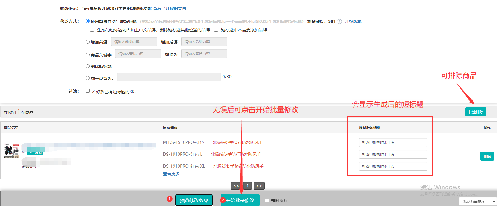
Task: Check 短标题中不需要添加品牌 option
Action: coord(216,30)
